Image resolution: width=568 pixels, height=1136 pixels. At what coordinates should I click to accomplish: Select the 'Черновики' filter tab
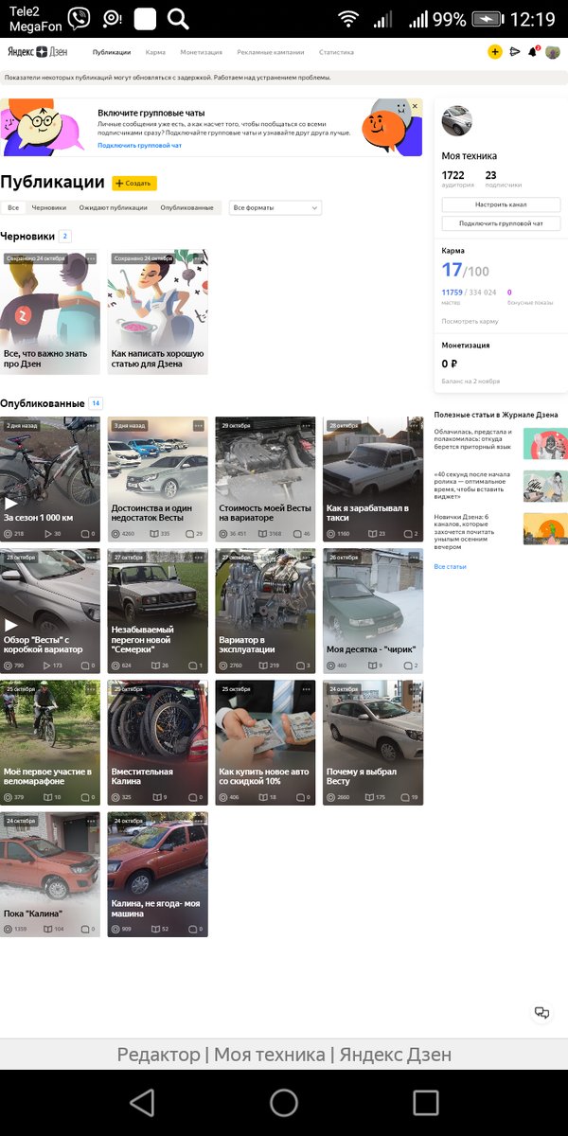click(x=49, y=207)
